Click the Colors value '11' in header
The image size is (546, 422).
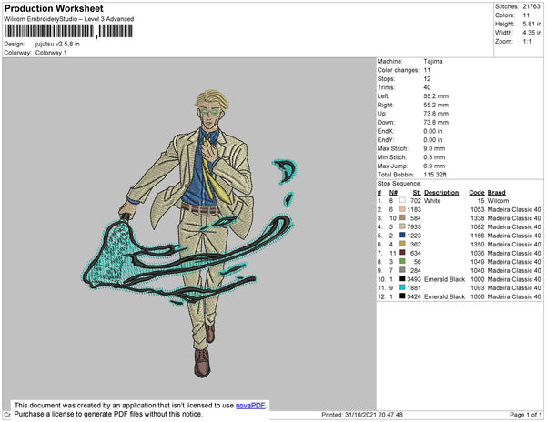526,15
